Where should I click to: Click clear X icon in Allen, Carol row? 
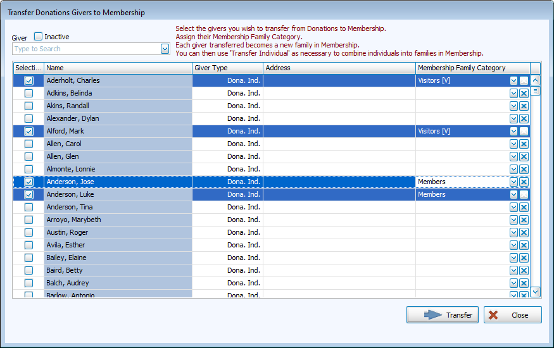(524, 144)
